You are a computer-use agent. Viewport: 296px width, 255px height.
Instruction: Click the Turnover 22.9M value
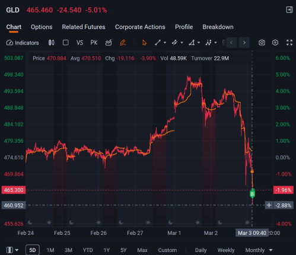[x=210, y=58]
